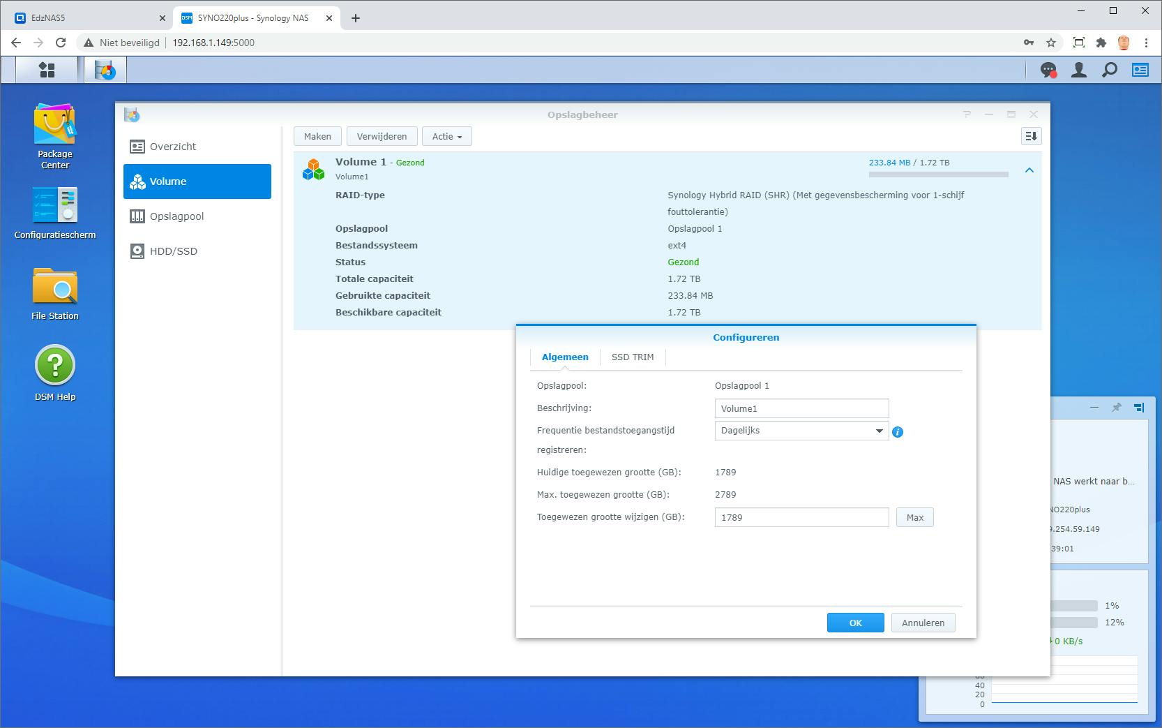
Task: Open Configuratiescherm desktop icon
Action: 55,214
